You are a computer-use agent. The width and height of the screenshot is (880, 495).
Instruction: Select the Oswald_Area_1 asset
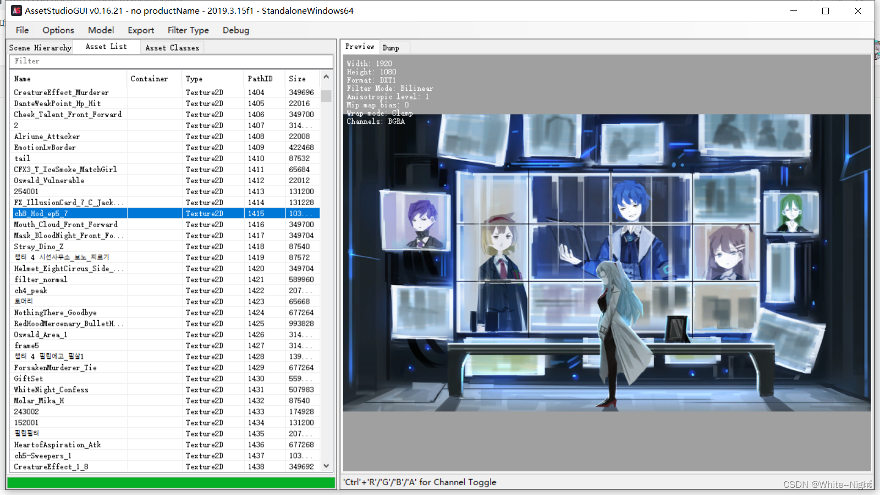166,334
